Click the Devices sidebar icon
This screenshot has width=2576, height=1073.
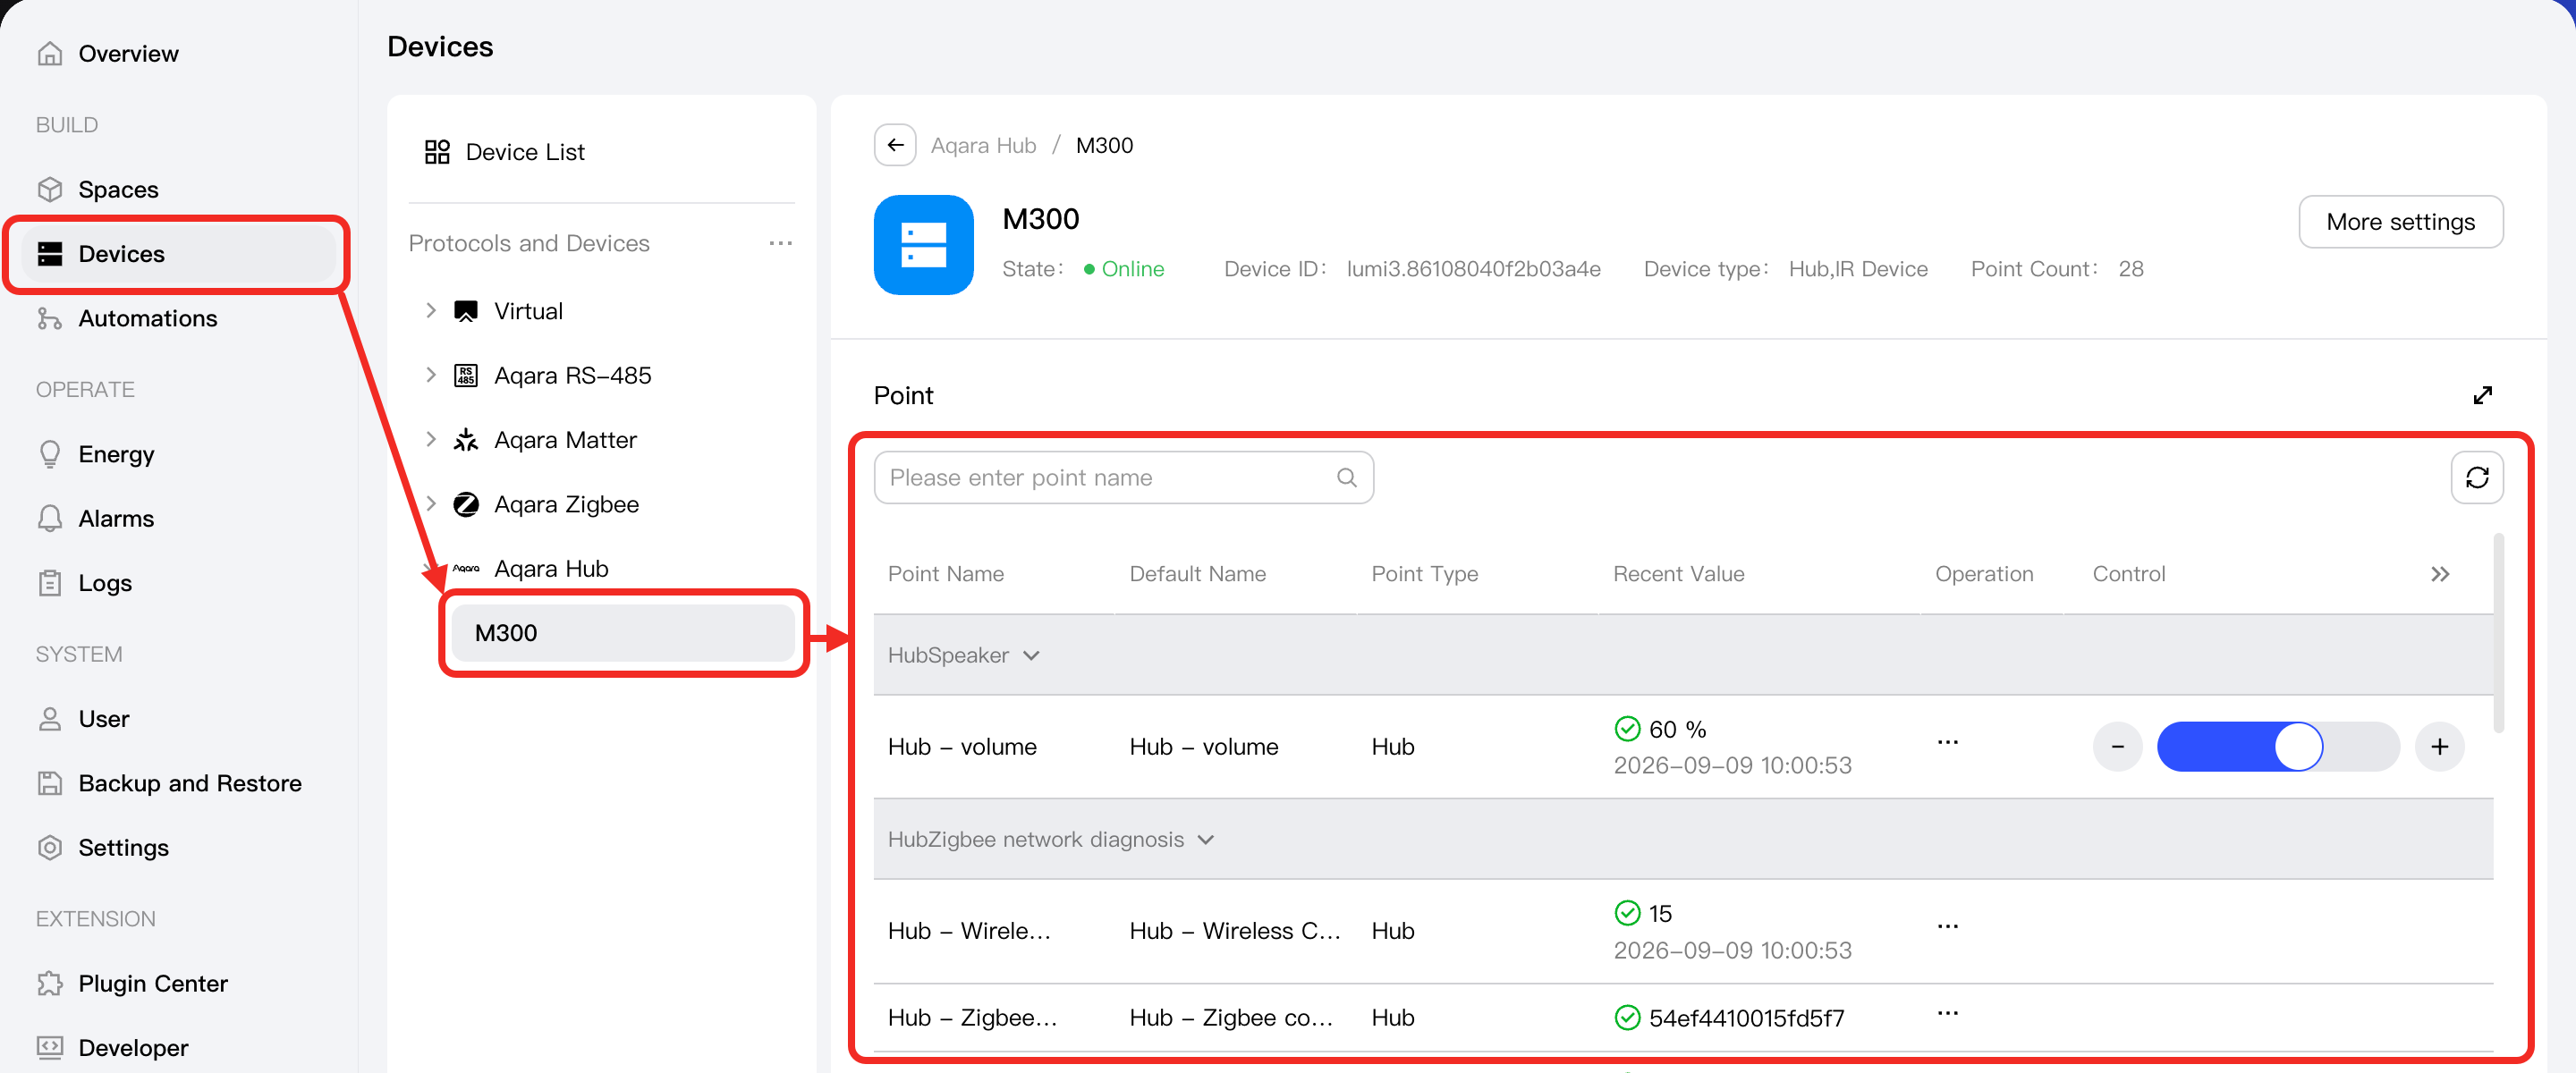click(x=49, y=253)
